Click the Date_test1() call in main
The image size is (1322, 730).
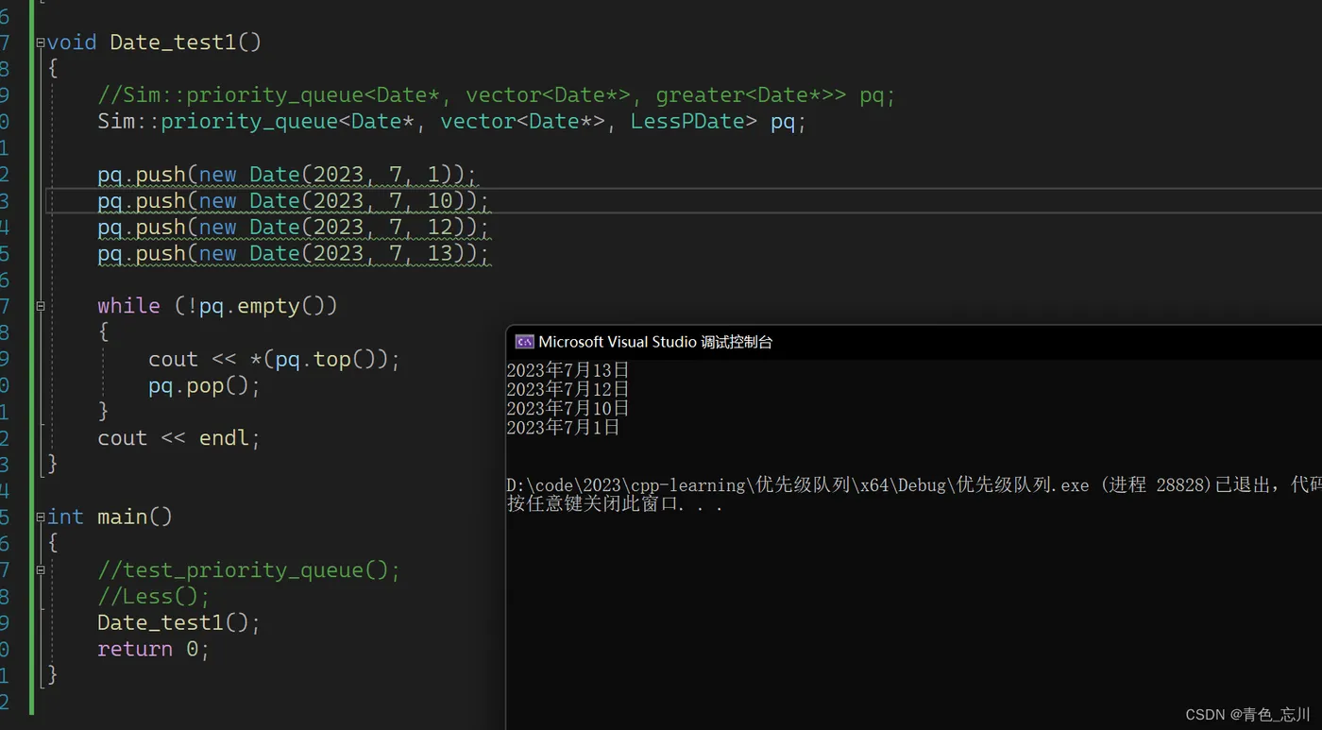178,623
